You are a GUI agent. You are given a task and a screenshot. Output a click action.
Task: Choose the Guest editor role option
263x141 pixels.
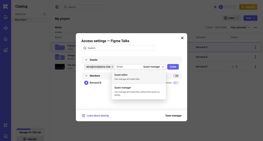[x=139, y=77]
